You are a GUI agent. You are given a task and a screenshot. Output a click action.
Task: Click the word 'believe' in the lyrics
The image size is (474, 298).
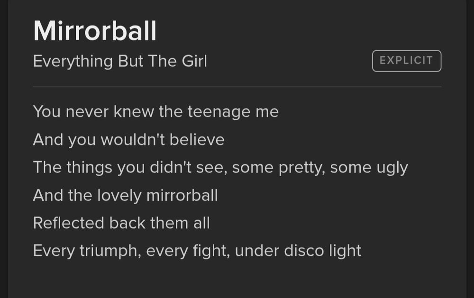(x=197, y=140)
